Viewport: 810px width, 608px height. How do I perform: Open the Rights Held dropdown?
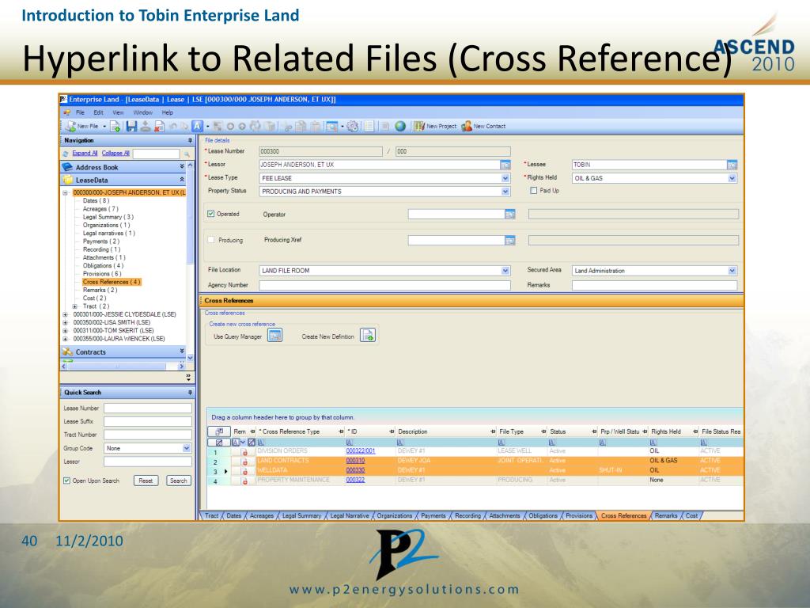[x=732, y=178]
